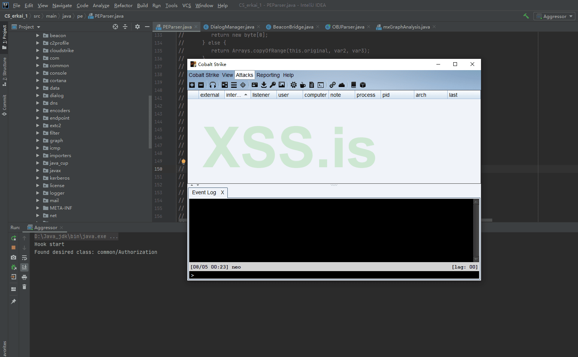Expand the dialog folder
The height and width of the screenshot is (357, 578).
click(37, 96)
